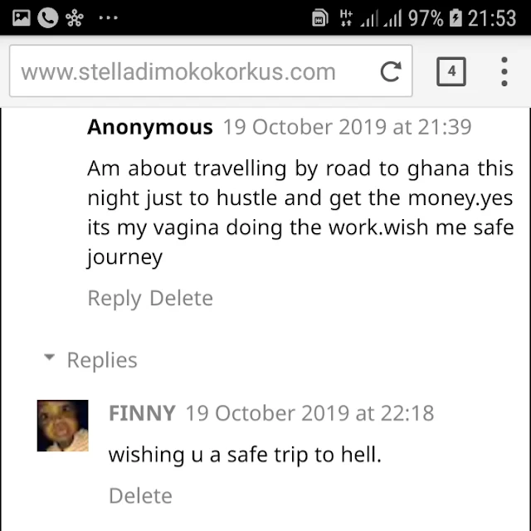The image size is (531, 531).
Task: Click the Replies label
Action: pyautogui.click(x=102, y=360)
